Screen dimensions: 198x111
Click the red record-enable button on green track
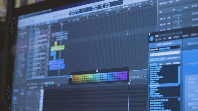[37, 47]
